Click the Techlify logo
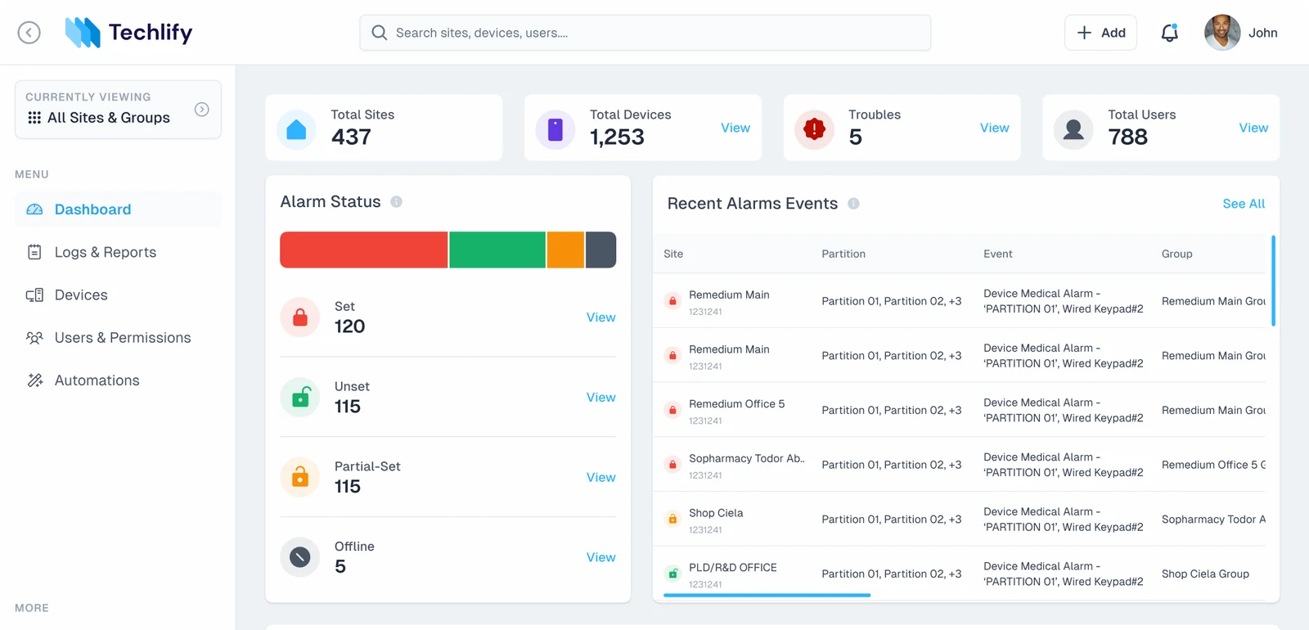Viewport: 1309px width, 630px height. tap(128, 33)
